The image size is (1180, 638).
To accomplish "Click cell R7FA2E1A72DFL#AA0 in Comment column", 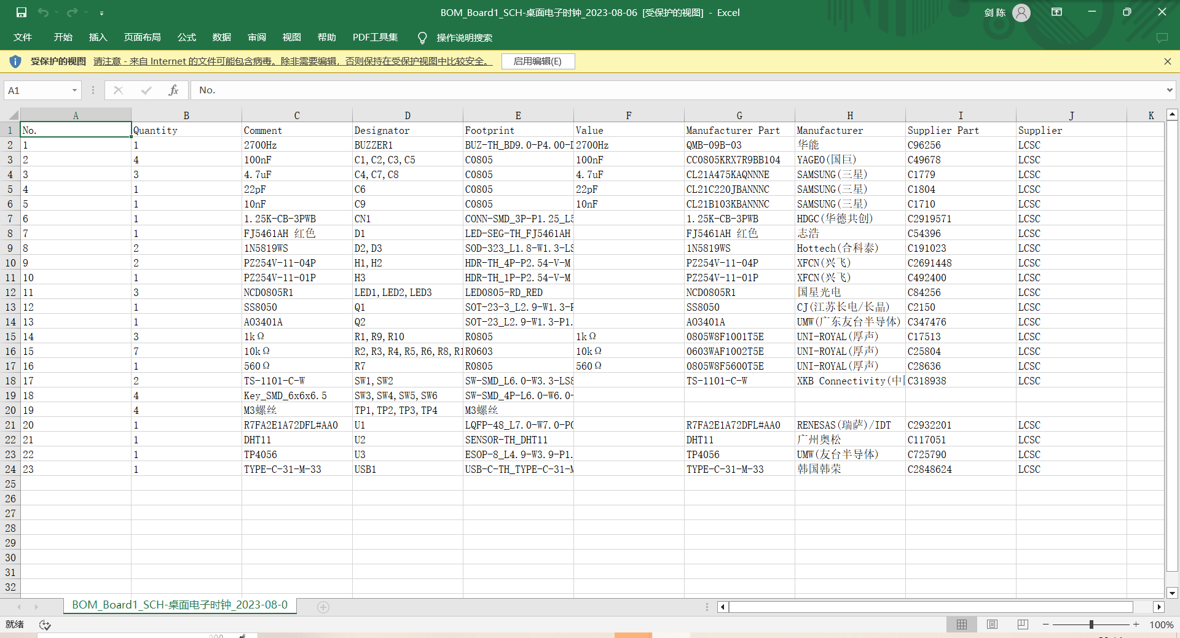I will [x=297, y=425].
